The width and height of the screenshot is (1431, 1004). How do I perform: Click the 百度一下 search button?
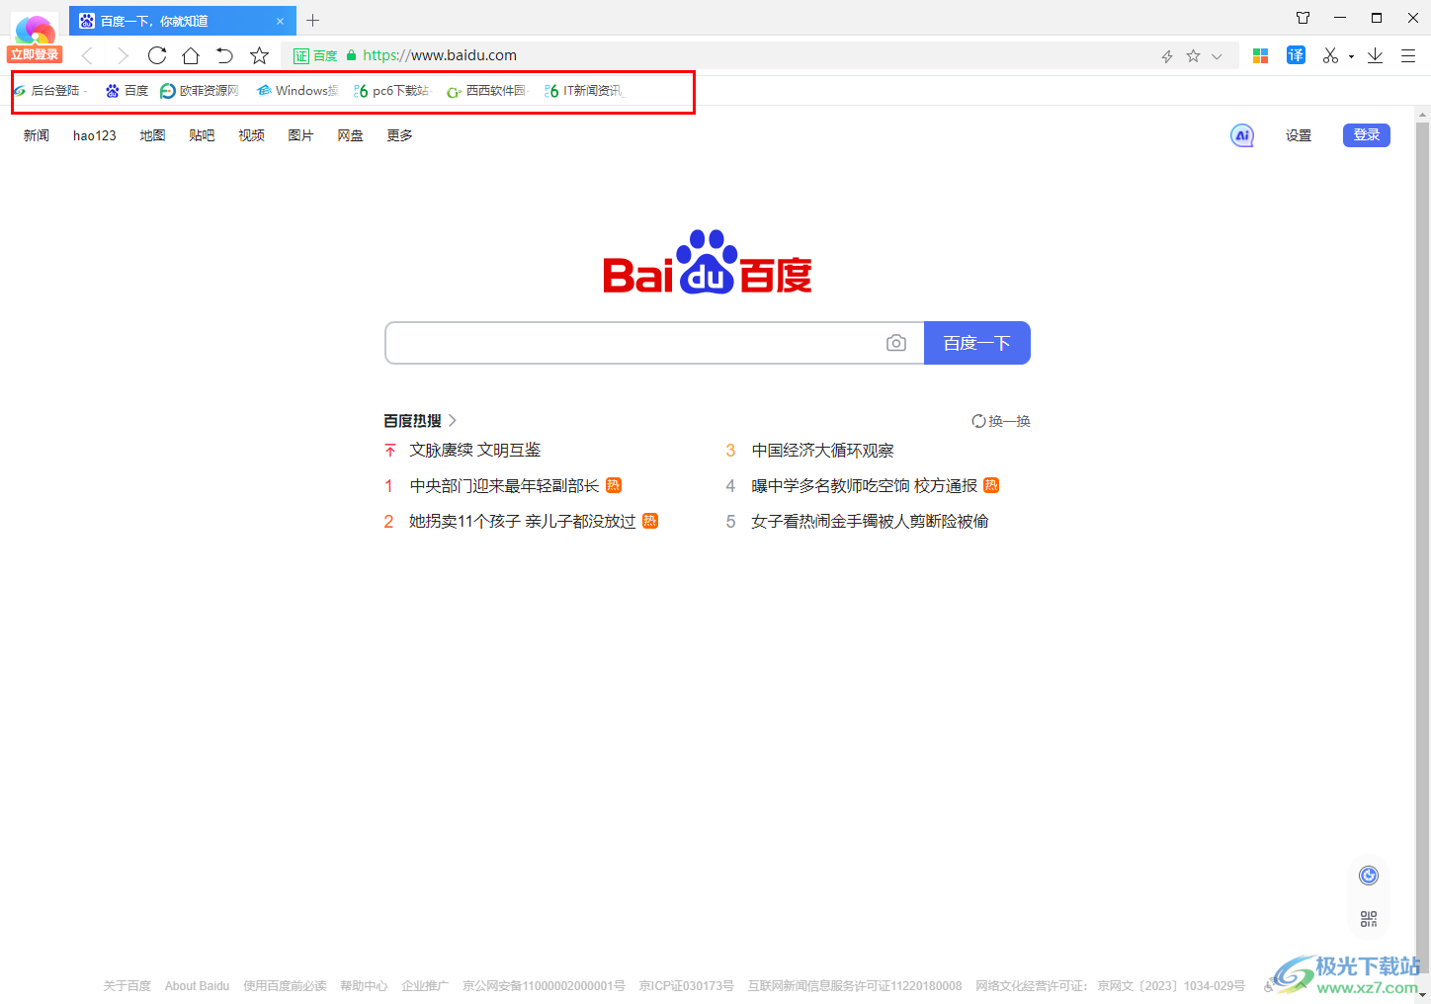point(977,343)
